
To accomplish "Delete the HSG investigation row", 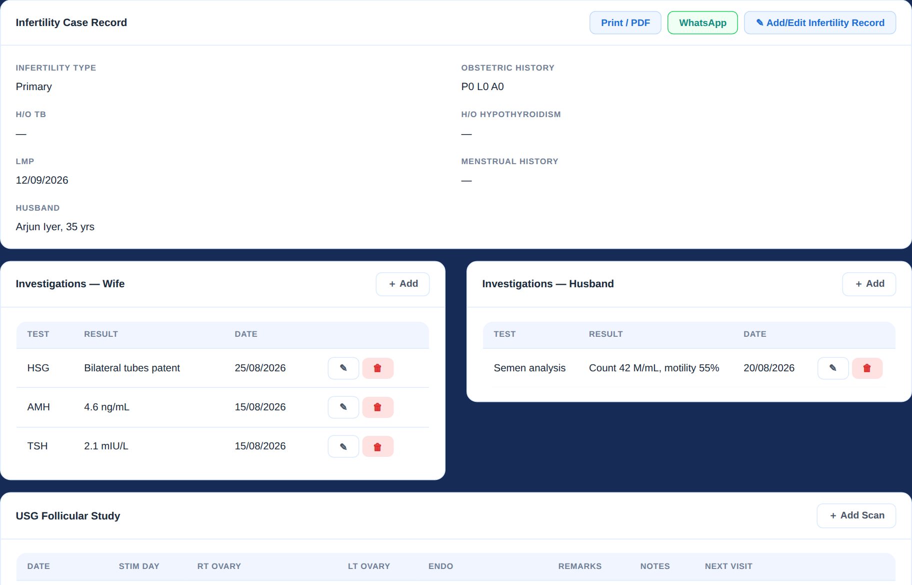I will coord(377,368).
